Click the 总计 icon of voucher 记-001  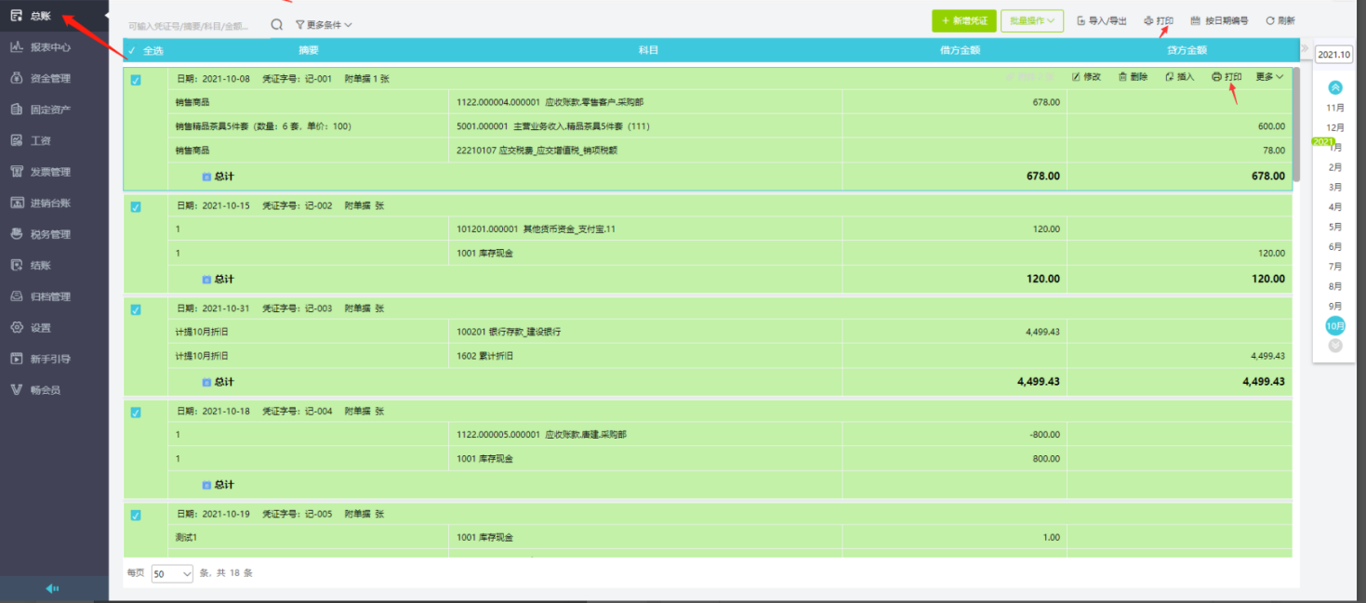pos(206,176)
